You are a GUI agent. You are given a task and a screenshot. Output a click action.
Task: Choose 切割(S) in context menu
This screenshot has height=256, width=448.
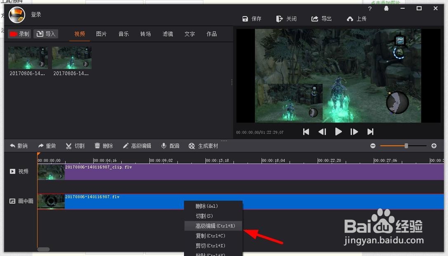[213, 216]
